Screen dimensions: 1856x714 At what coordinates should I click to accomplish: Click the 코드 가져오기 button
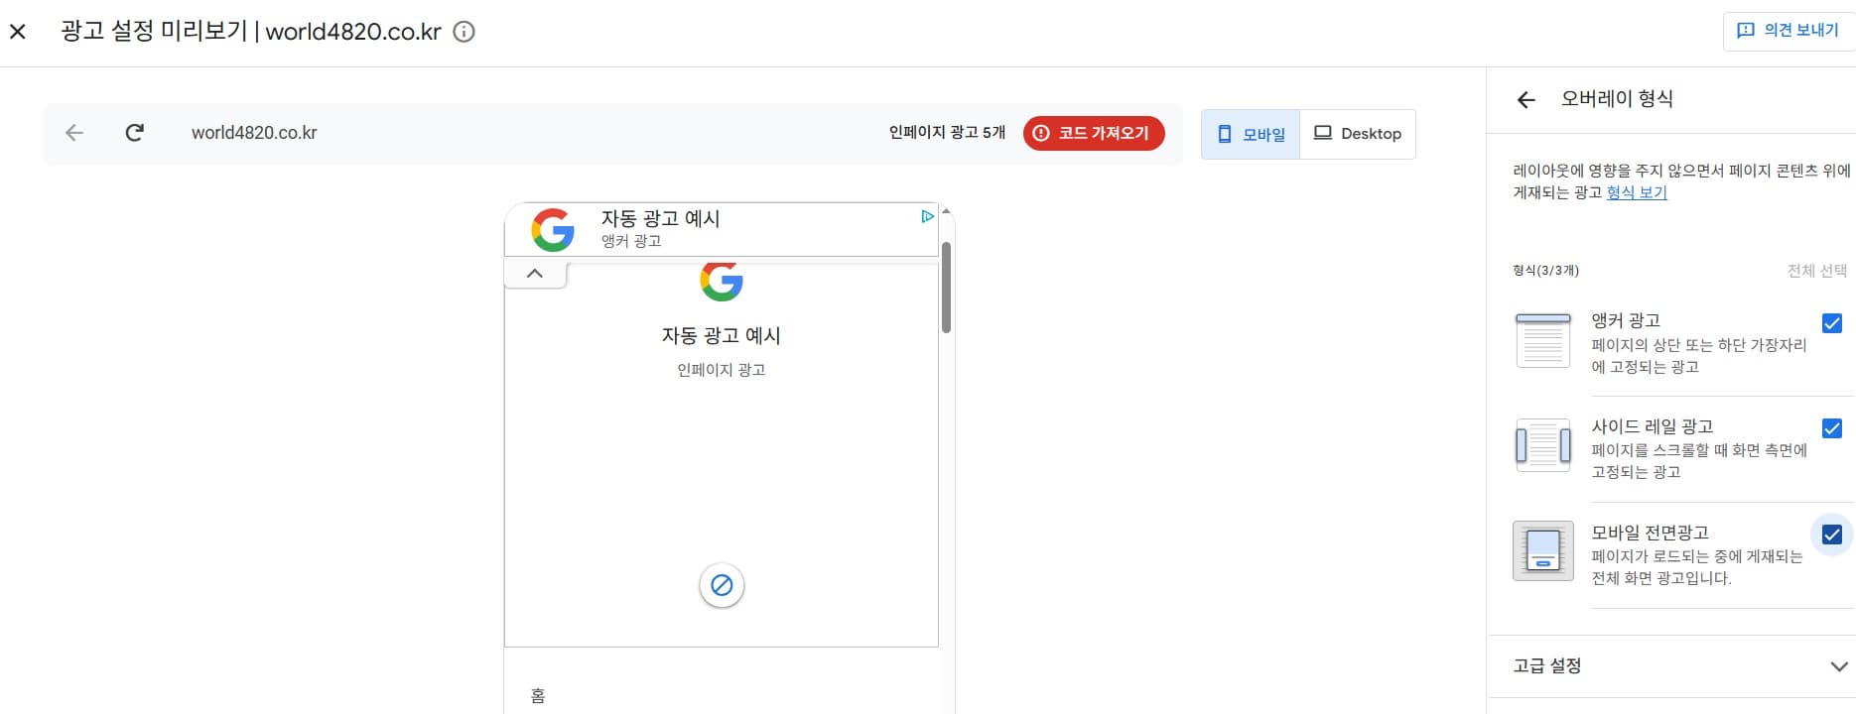pos(1094,133)
